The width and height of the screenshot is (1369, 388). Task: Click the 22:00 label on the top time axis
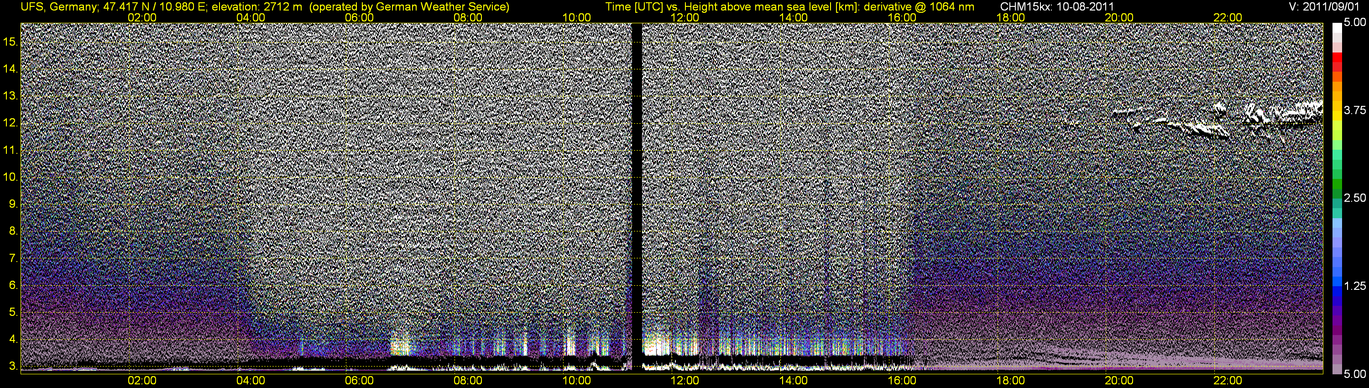pyautogui.click(x=1228, y=17)
